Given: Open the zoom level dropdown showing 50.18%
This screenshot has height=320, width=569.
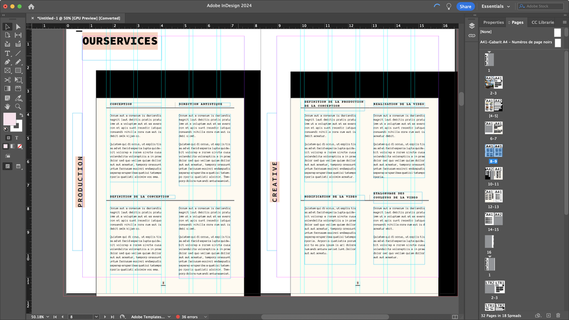Looking at the screenshot, I should (x=38, y=316).
